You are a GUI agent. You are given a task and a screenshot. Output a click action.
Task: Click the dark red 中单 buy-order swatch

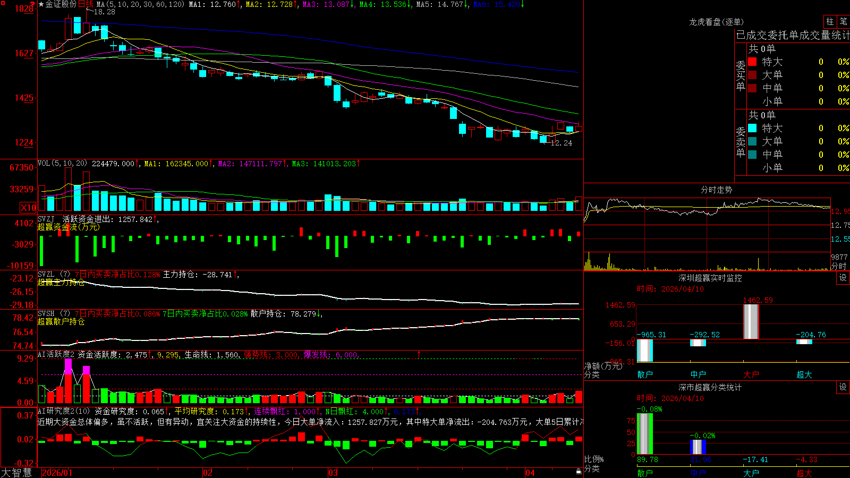(x=752, y=88)
